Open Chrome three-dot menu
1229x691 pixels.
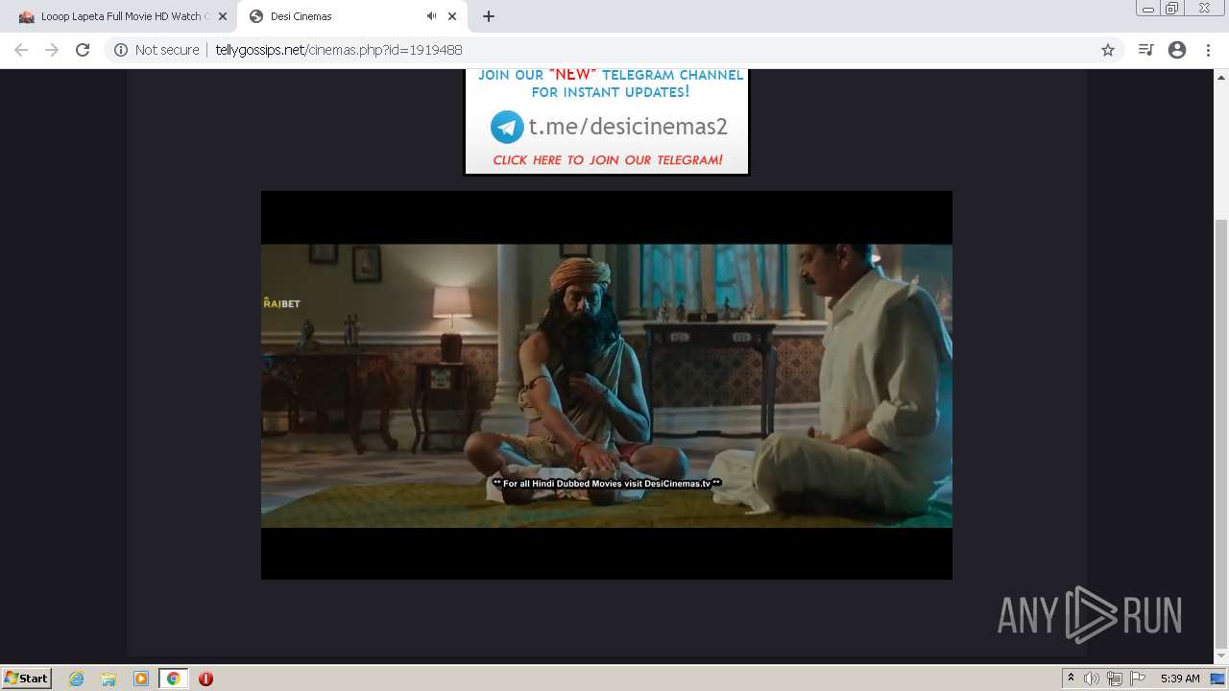pyautogui.click(x=1208, y=50)
